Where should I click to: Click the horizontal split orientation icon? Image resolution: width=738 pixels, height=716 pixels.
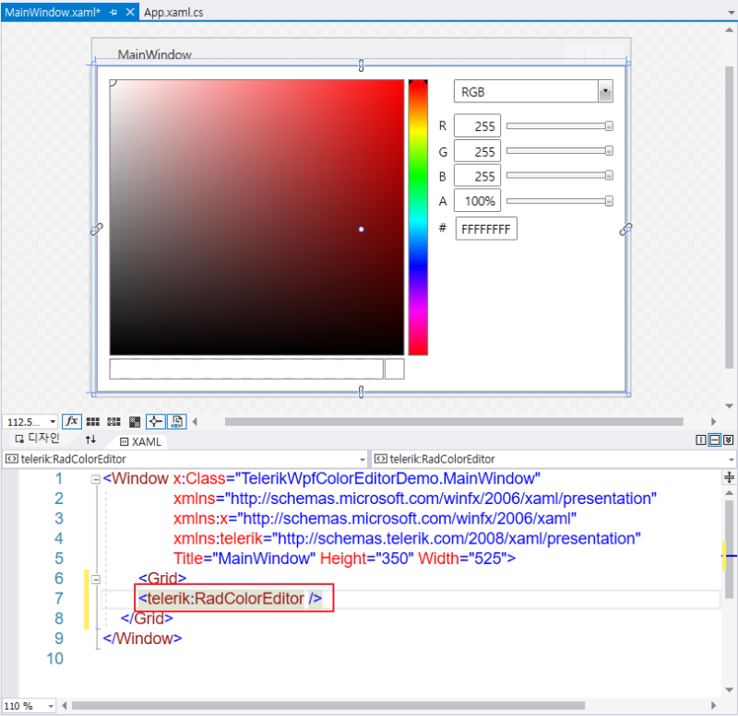(x=712, y=440)
